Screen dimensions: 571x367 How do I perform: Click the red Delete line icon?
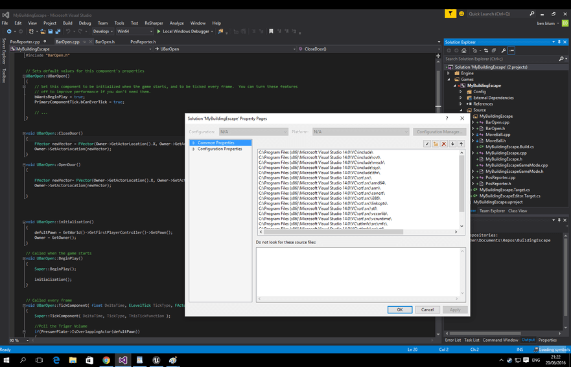click(x=445, y=144)
